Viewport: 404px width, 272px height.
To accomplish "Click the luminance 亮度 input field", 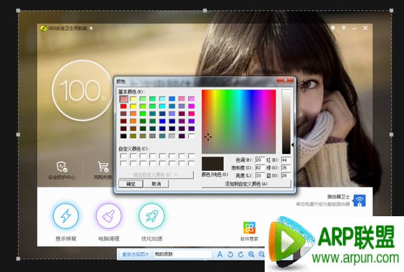I will (260, 176).
